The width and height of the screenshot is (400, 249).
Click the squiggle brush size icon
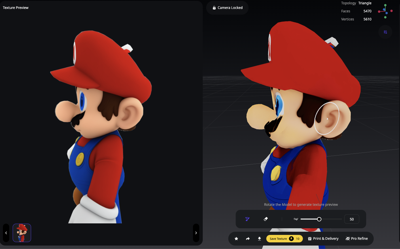(x=296, y=219)
